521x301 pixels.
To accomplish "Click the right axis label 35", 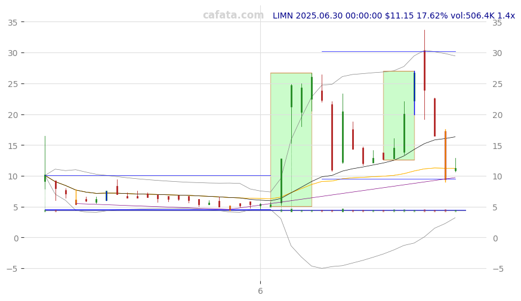I will coord(497,23).
